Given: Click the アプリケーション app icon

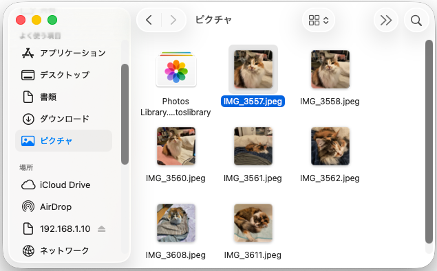Looking at the screenshot, I should tap(28, 53).
